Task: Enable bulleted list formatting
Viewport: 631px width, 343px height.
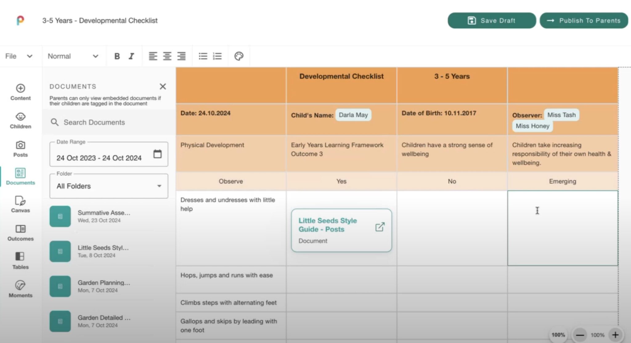Action: pyautogui.click(x=203, y=56)
